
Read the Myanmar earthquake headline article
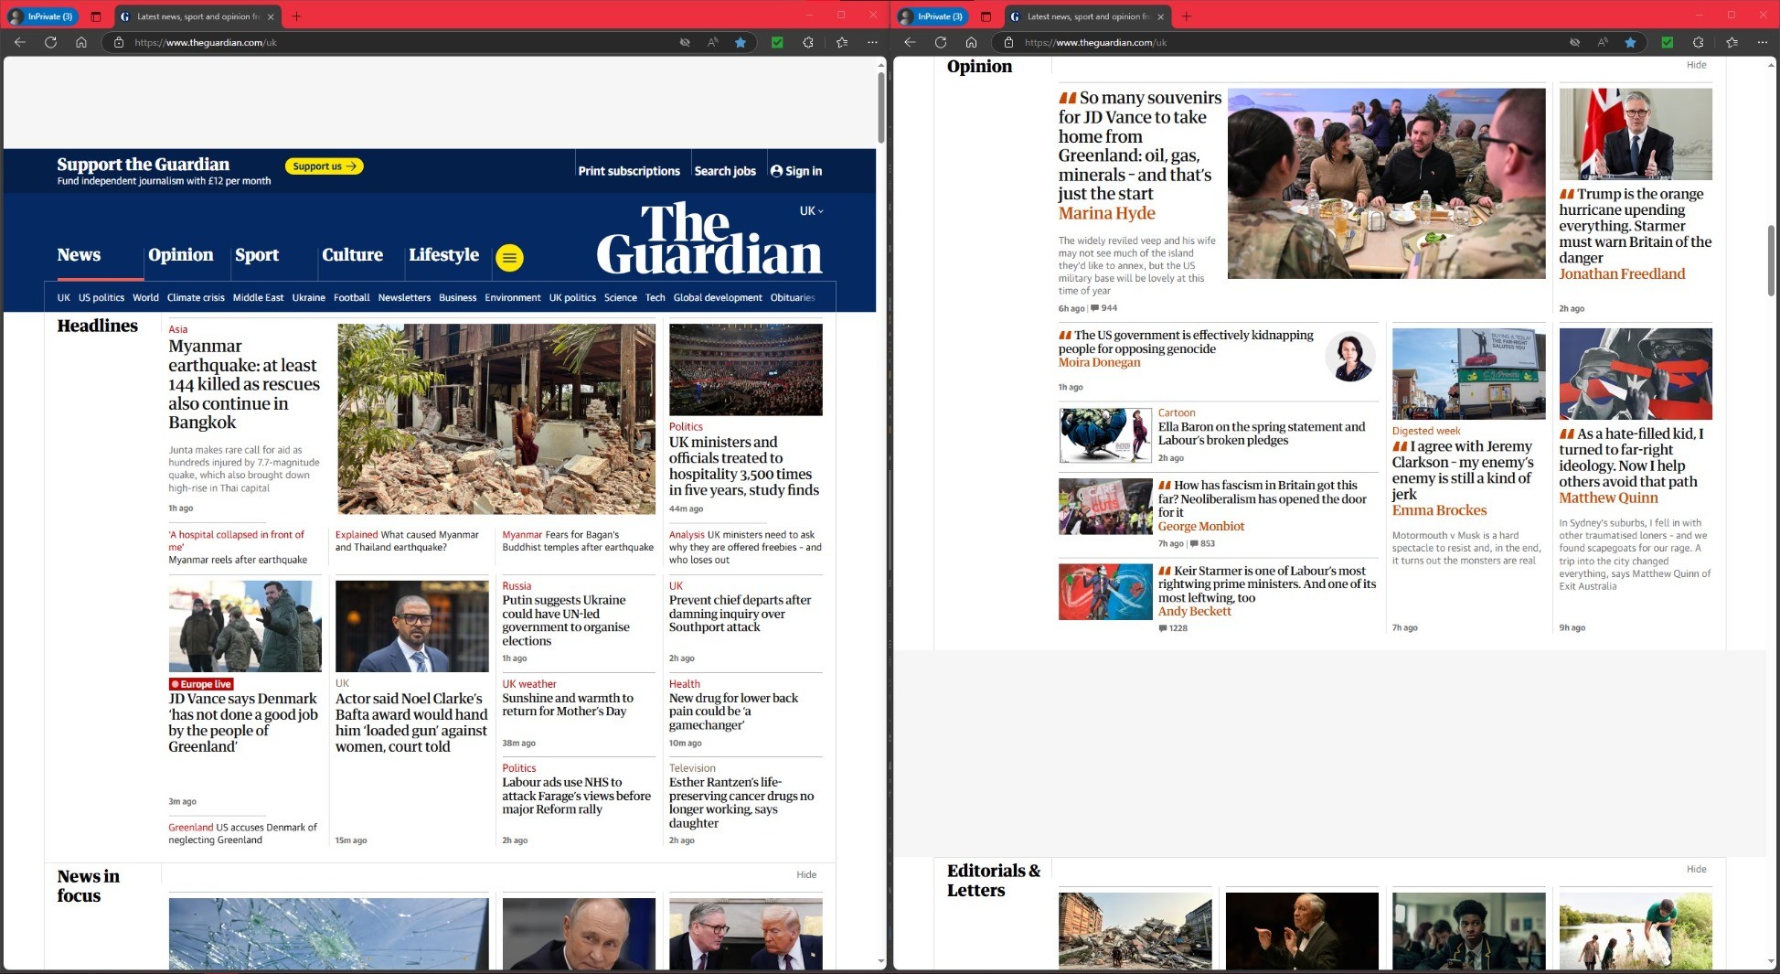(x=244, y=384)
